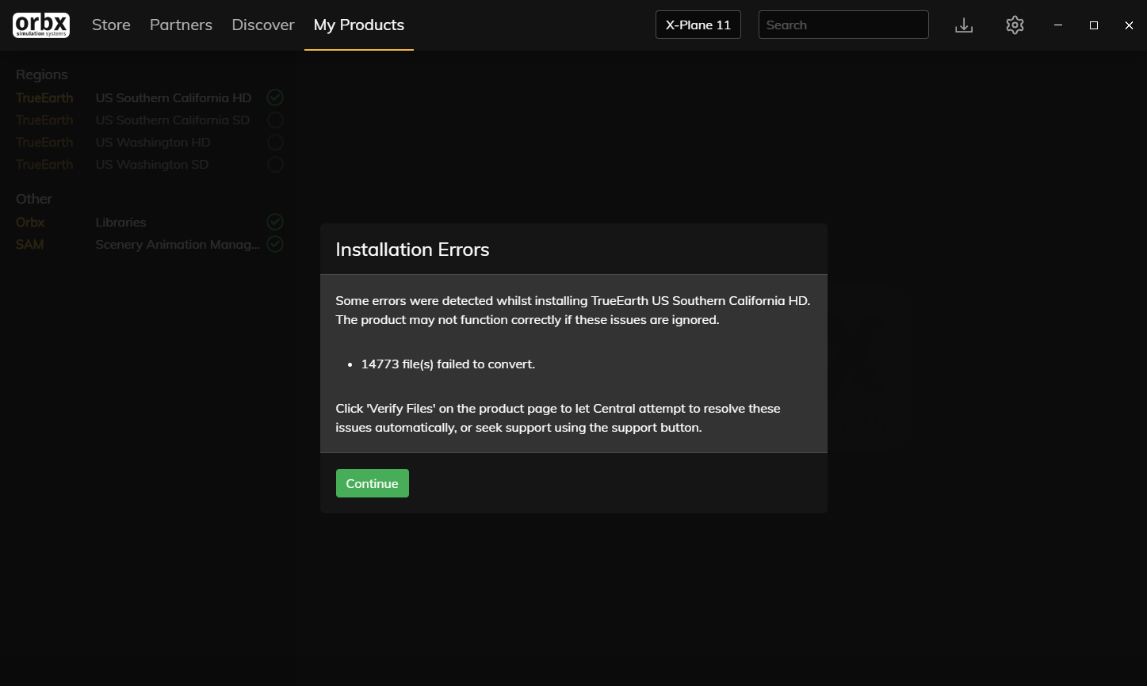Click into the Search field

(843, 25)
